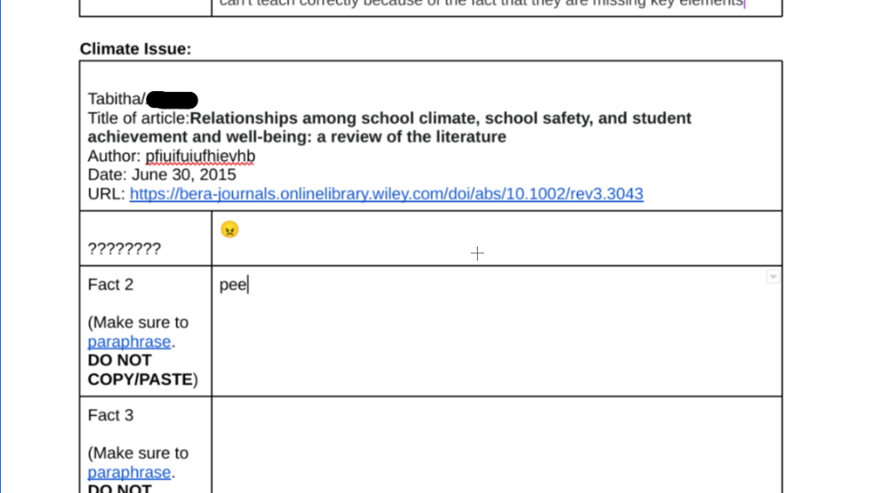
Task: Click the 'Climate Issue:' heading
Action: point(135,49)
